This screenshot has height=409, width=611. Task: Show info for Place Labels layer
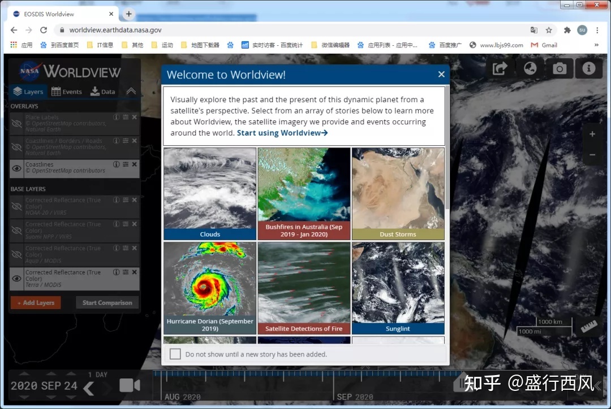pyautogui.click(x=116, y=117)
